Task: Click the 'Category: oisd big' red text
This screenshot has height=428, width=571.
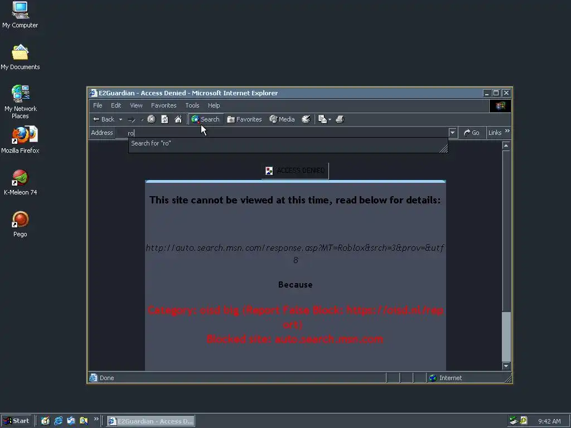Action: click(193, 310)
